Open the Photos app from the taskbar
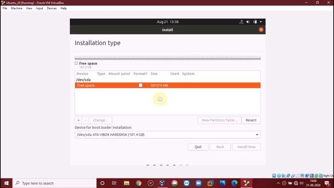Screen dimensions: 334x188 click(x=222, y=183)
